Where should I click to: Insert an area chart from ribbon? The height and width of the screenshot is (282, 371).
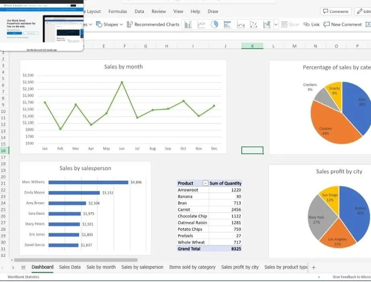pos(241,24)
